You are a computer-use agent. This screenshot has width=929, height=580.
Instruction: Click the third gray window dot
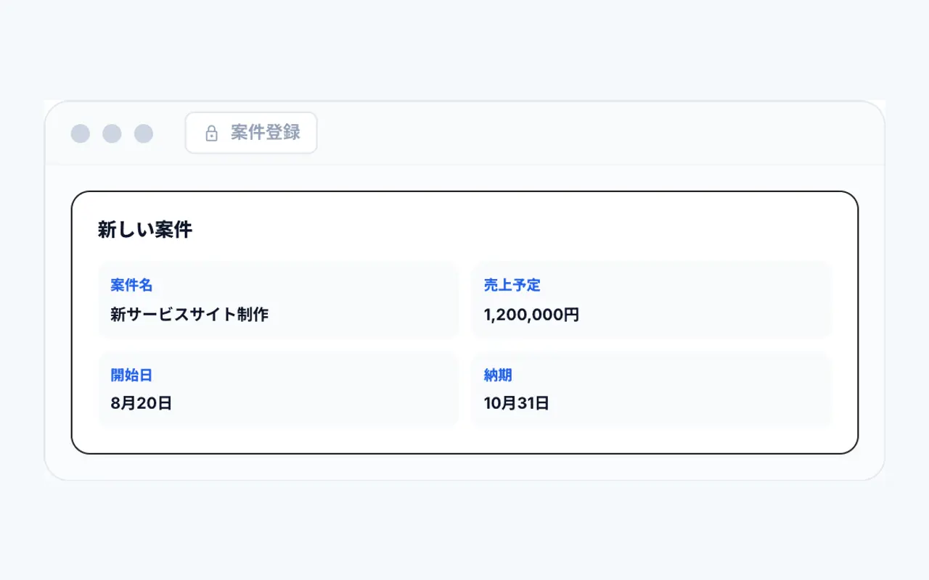tap(144, 133)
